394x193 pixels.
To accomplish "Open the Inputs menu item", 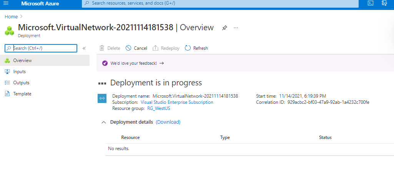I will coord(45,72).
